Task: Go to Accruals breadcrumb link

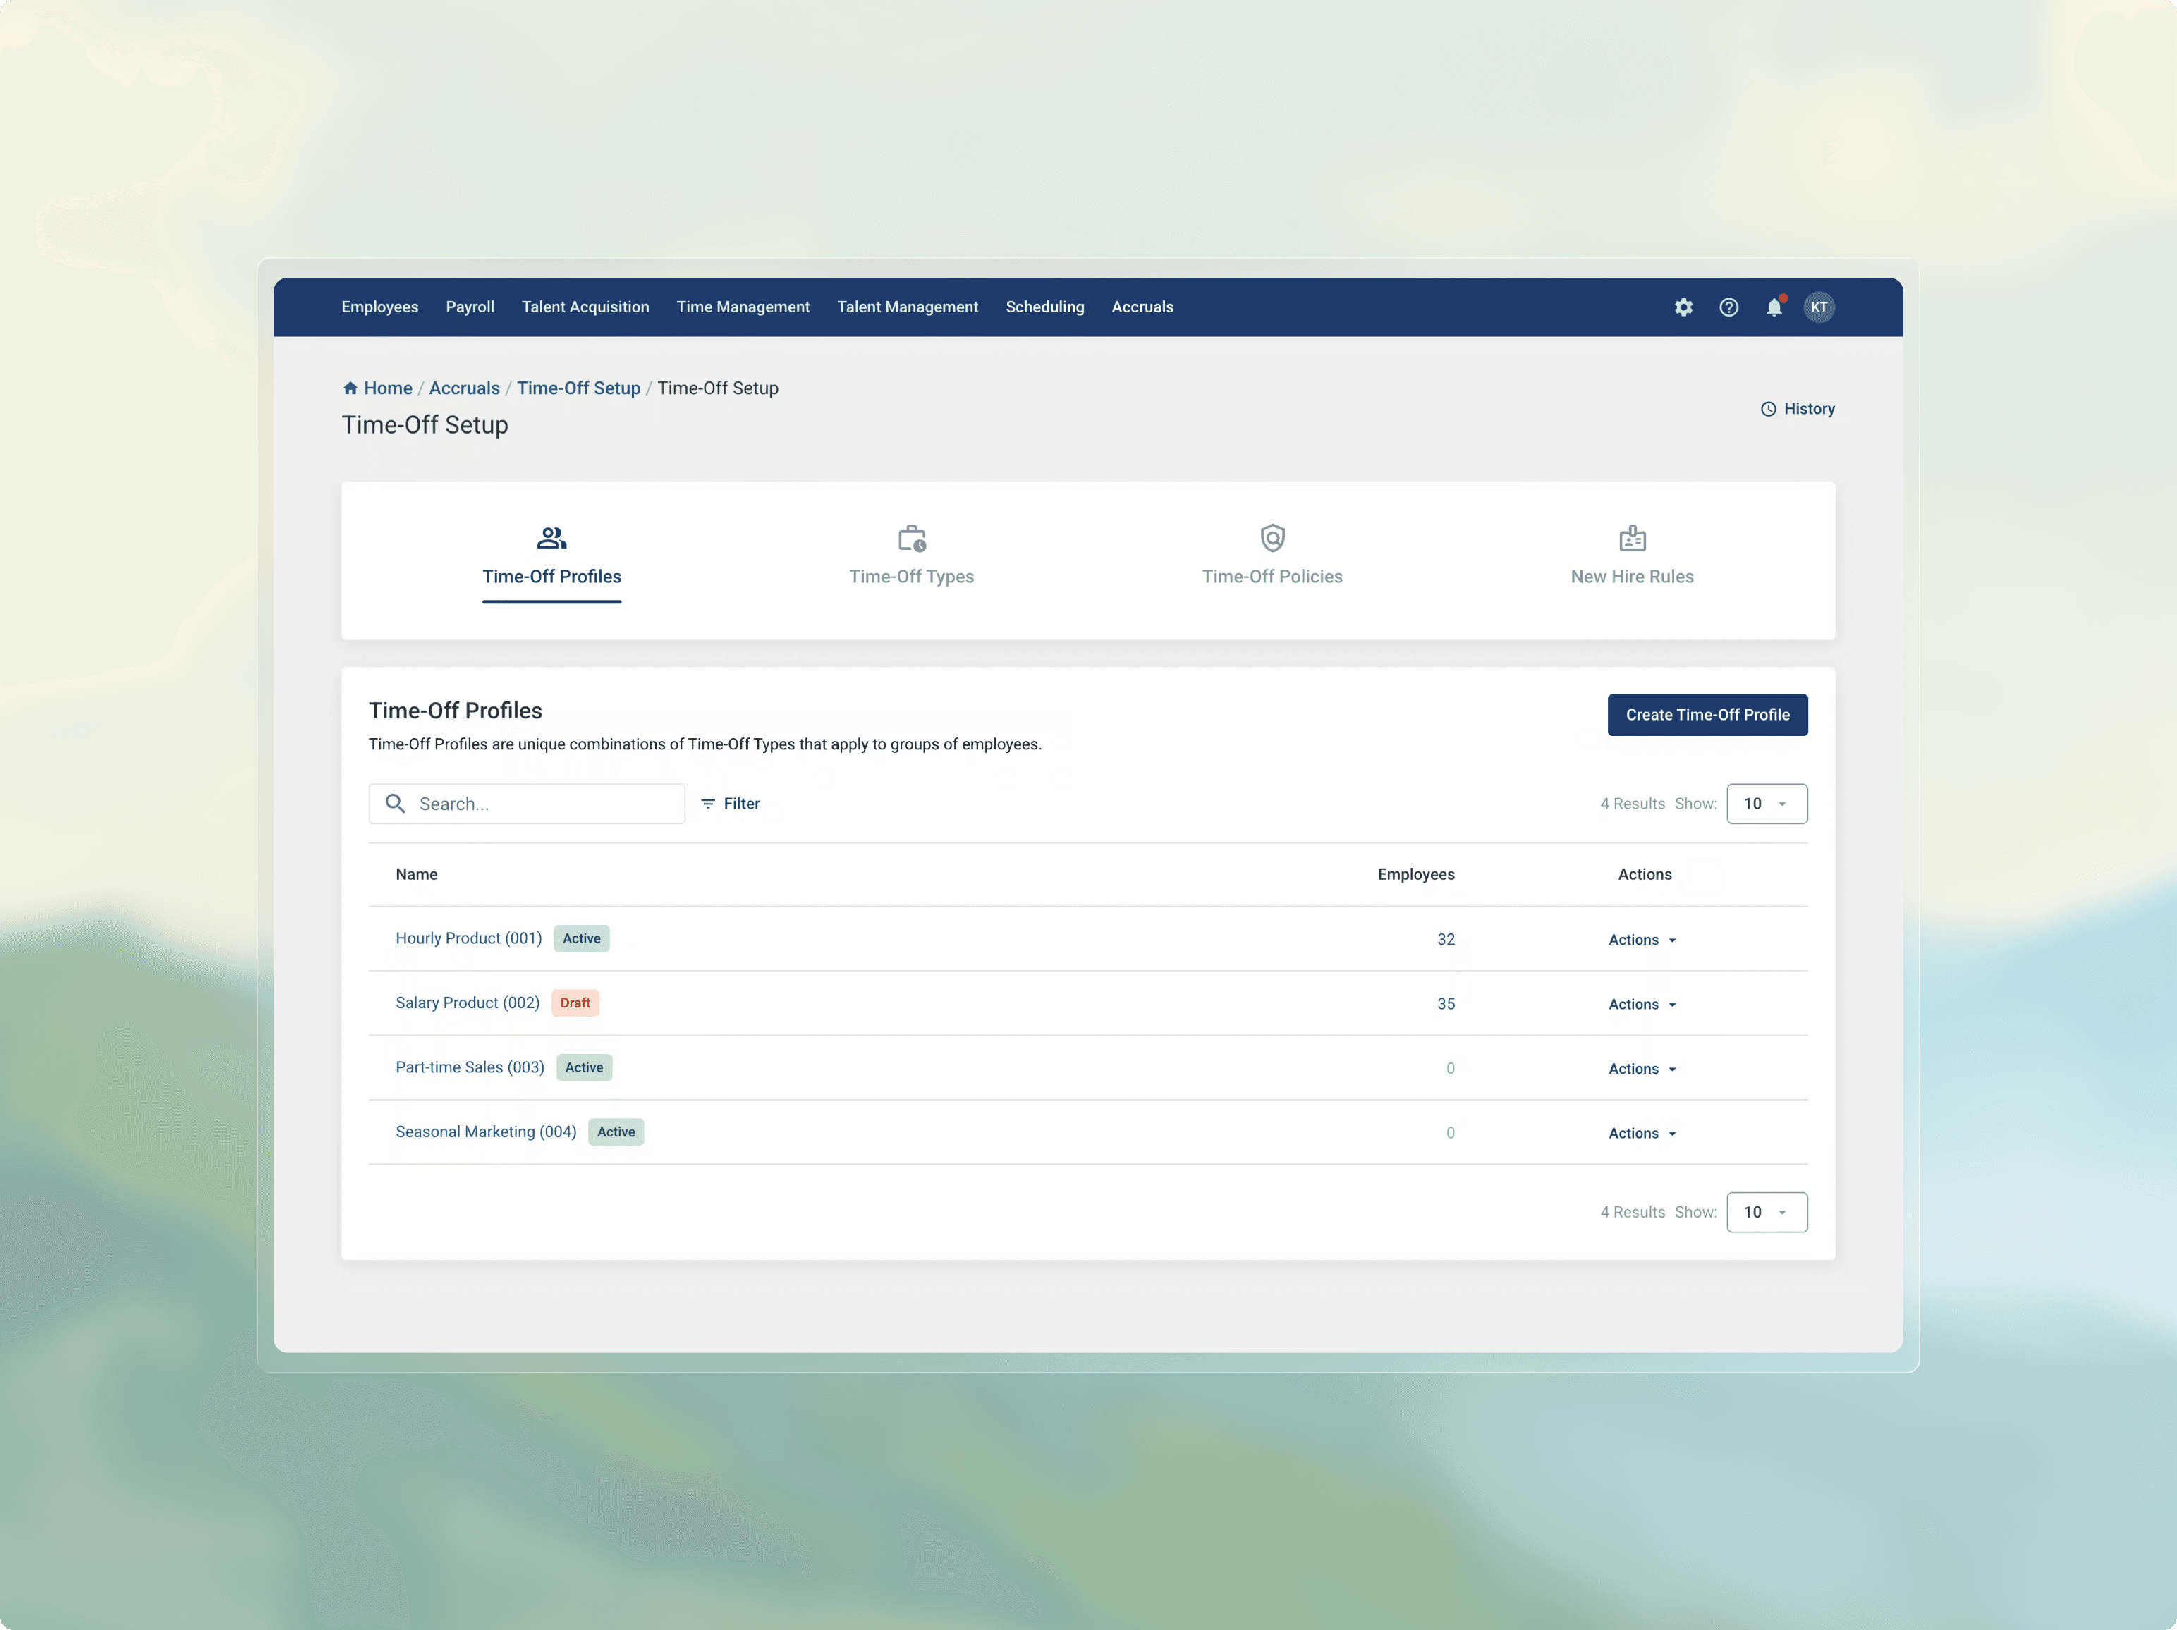Action: 463,388
